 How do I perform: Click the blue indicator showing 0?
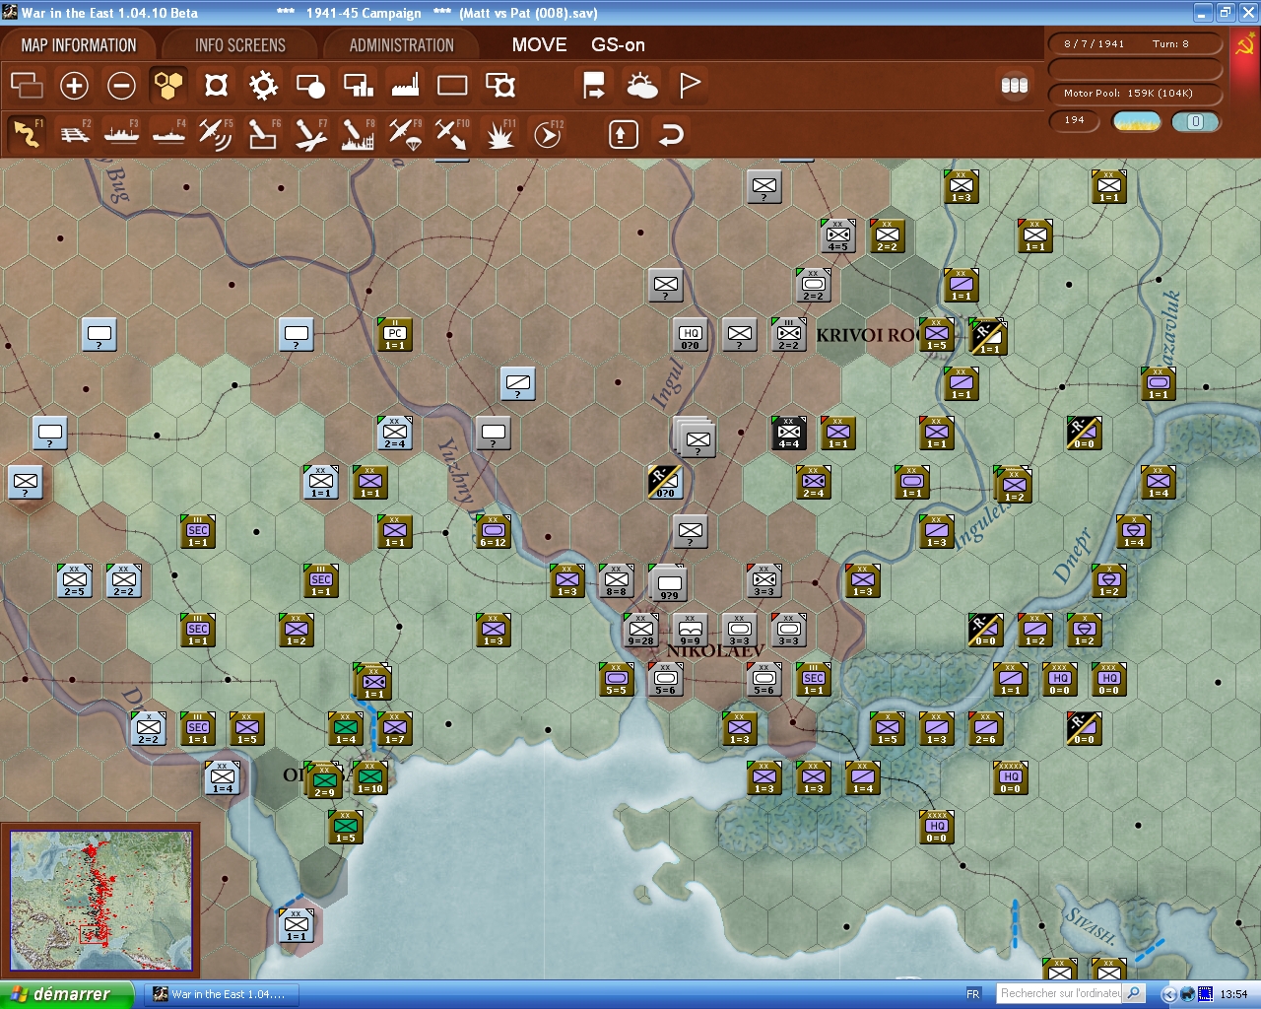coord(1195,121)
